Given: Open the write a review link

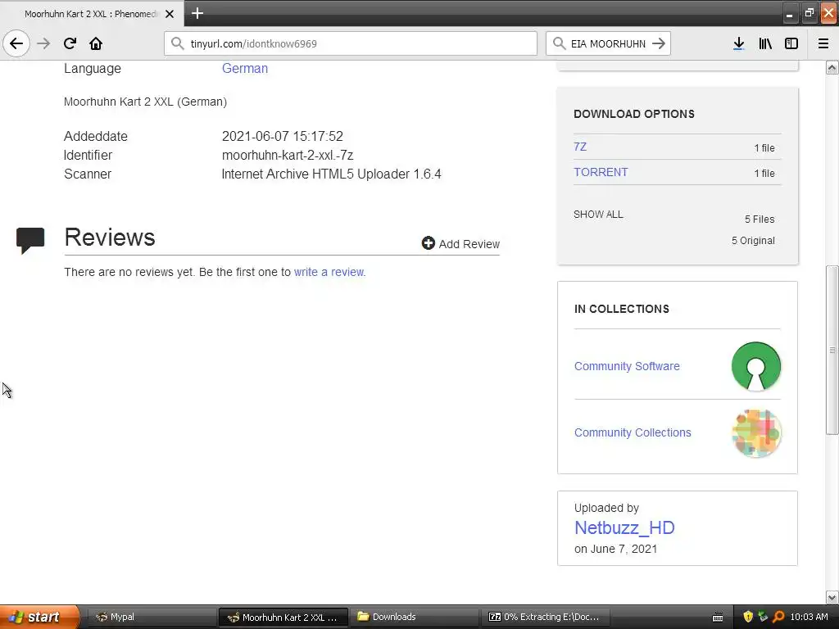Looking at the screenshot, I should [329, 272].
